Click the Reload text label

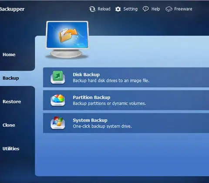(104, 9)
